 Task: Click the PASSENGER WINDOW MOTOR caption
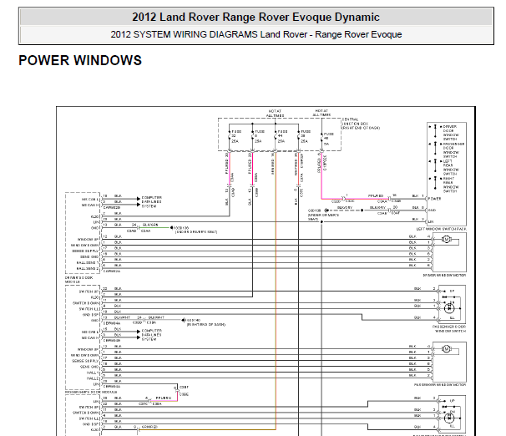pos(440,385)
